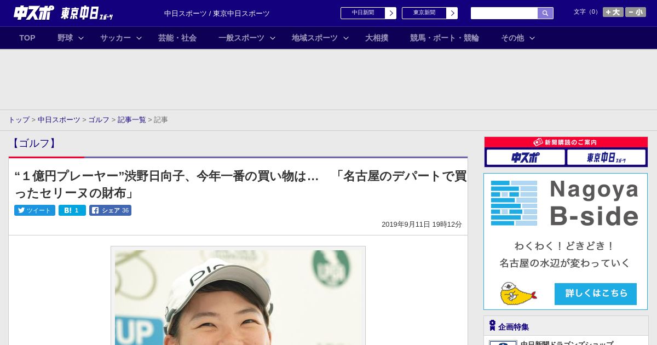
Task: Share article with Twitter ツイート button
Action: tap(34, 210)
